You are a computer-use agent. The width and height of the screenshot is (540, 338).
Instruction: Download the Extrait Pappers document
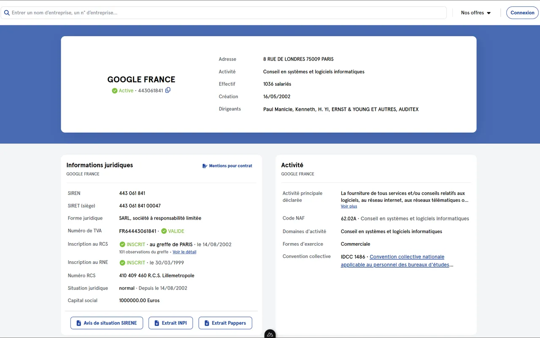(x=225, y=323)
